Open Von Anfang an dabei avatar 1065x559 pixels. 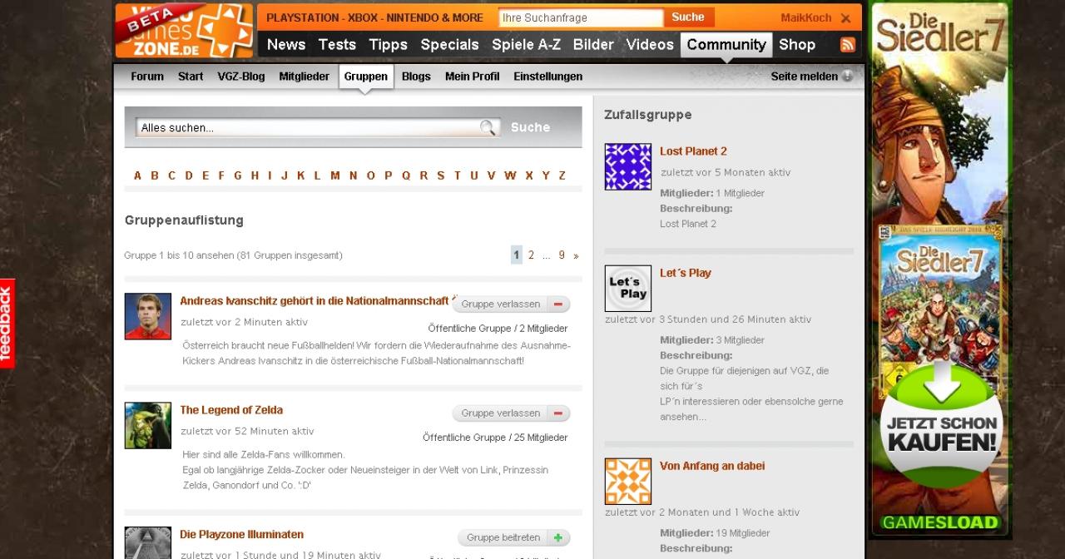tap(628, 481)
